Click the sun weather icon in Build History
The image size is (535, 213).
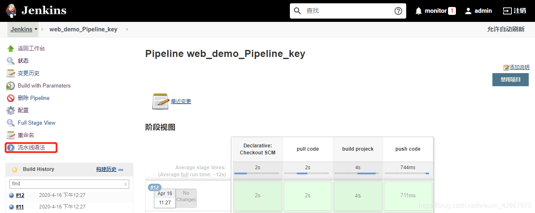[14, 169]
